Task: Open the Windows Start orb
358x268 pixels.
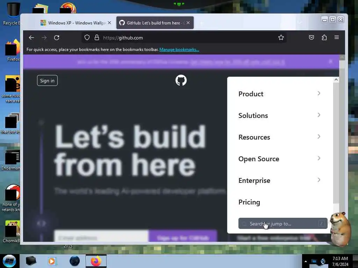Action: (9, 261)
